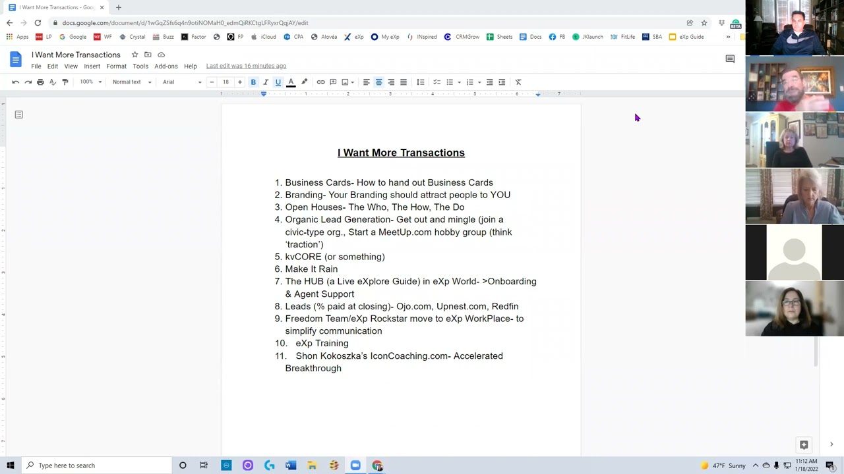Open the Add-ons menu
The width and height of the screenshot is (844, 474).
(166, 66)
